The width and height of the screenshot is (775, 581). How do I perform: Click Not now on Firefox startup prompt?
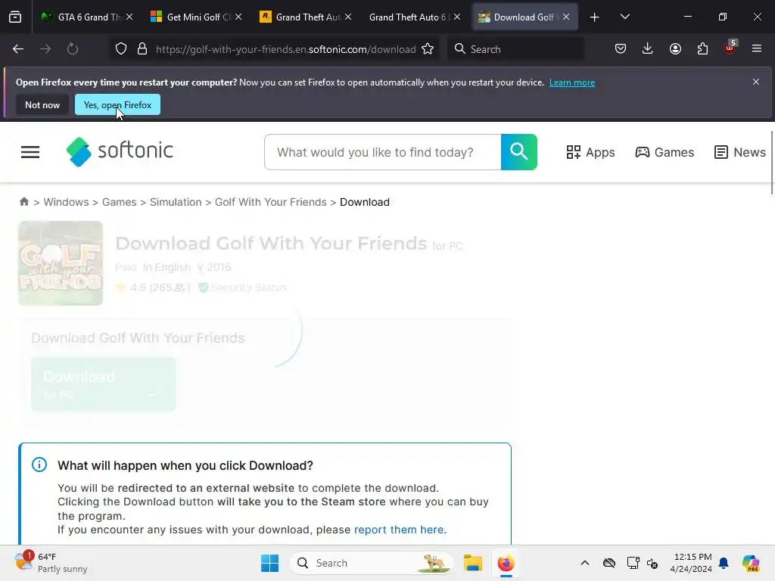pyautogui.click(x=42, y=104)
